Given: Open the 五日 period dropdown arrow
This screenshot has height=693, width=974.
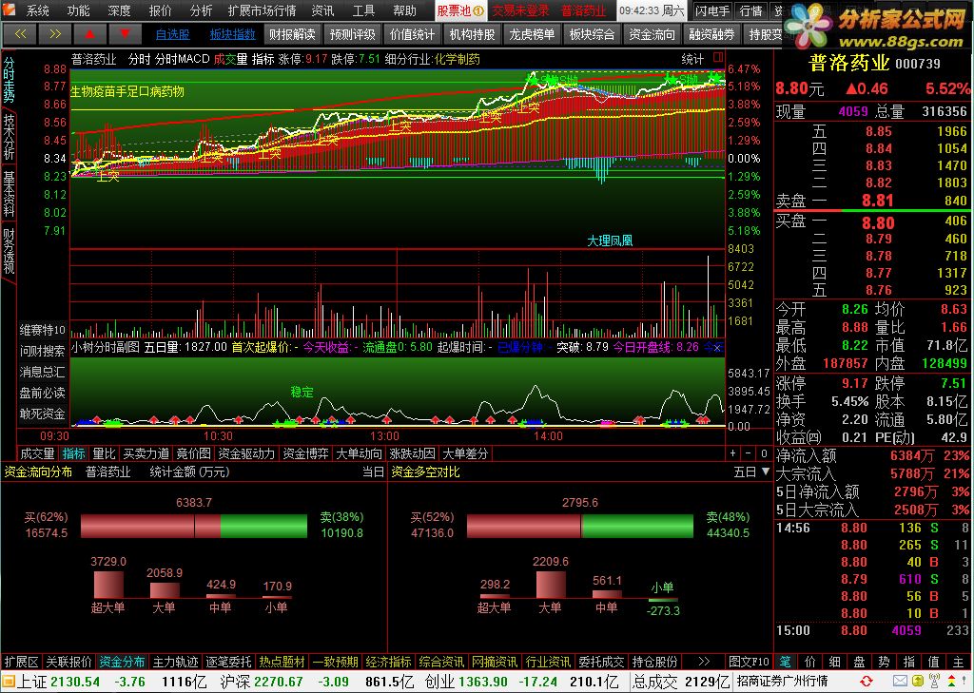Looking at the screenshot, I should (x=766, y=472).
